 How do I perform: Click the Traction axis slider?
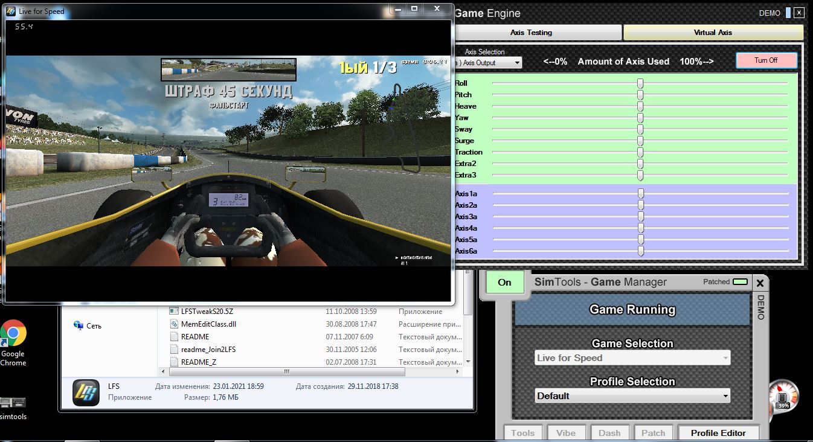640,152
